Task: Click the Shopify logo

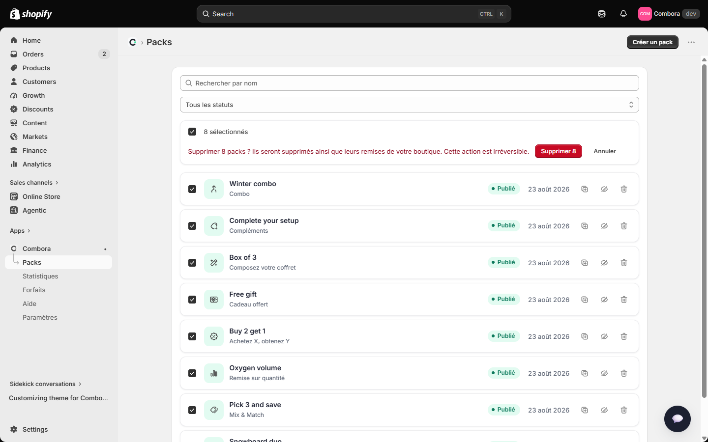Action: 31,14
